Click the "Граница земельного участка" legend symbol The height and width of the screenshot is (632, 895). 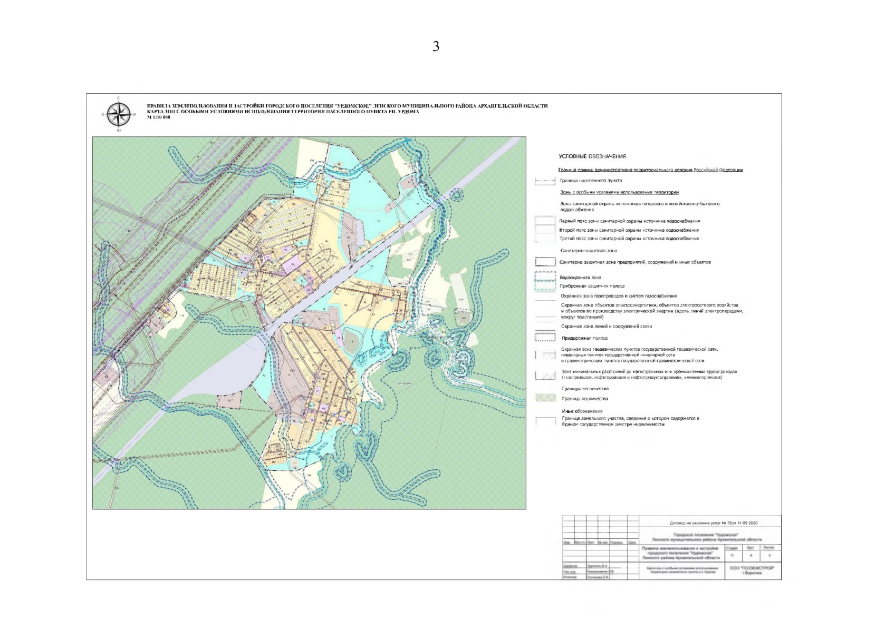coord(545,421)
